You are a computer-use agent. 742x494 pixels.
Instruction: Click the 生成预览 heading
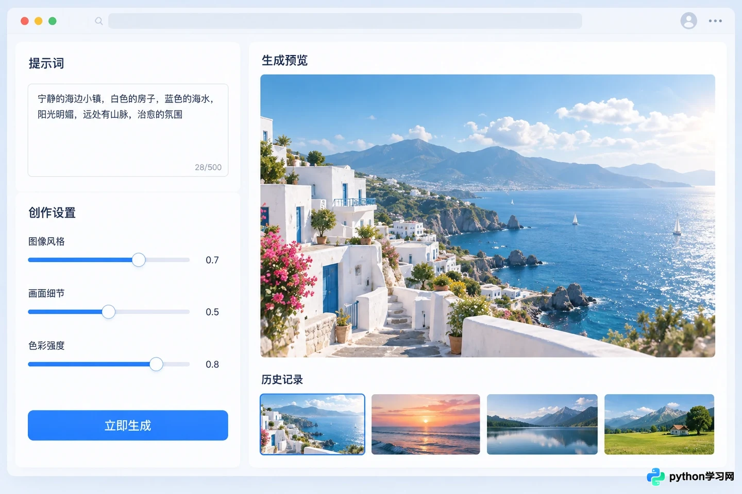(284, 61)
